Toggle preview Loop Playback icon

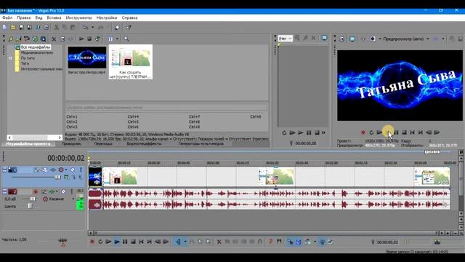pos(371,132)
